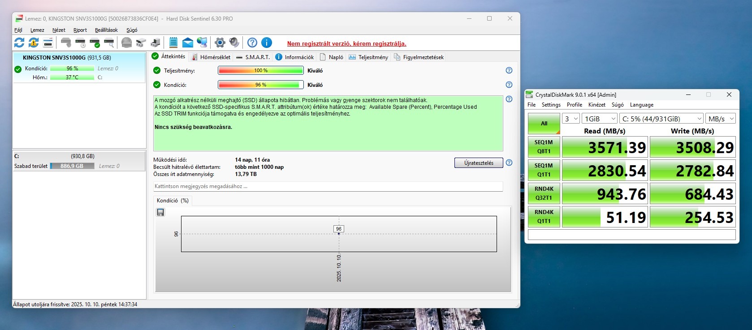Open the Nézet menu in Hard Disk Sentinel
This screenshot has height=330, width=752.
[59, 30]
